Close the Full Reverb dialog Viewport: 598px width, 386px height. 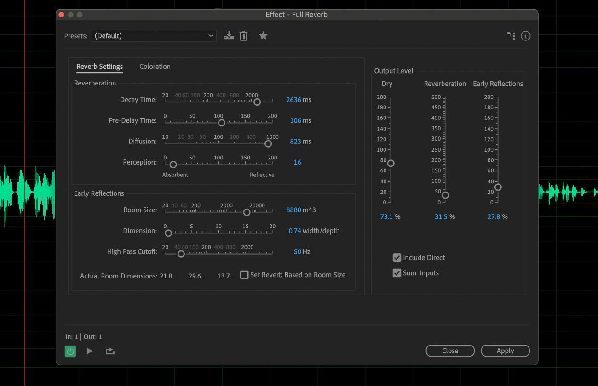[450, 351]
